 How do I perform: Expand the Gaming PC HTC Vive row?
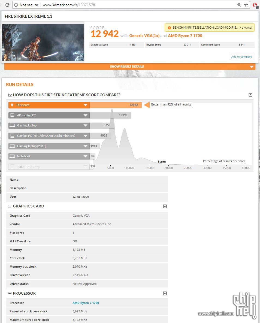point(86,136)
